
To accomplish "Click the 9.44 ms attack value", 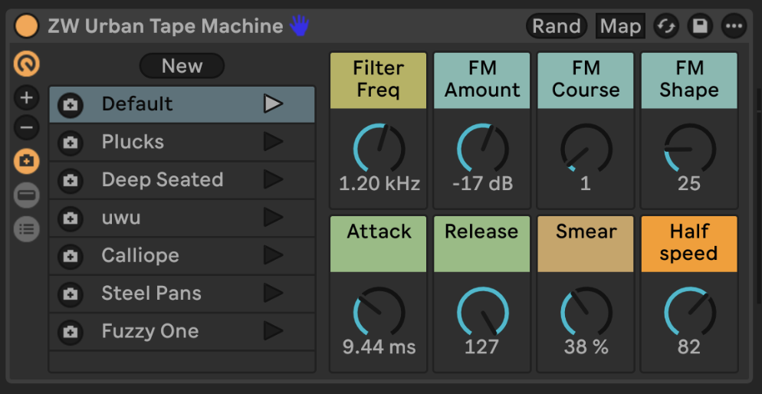I will [379, 347].
